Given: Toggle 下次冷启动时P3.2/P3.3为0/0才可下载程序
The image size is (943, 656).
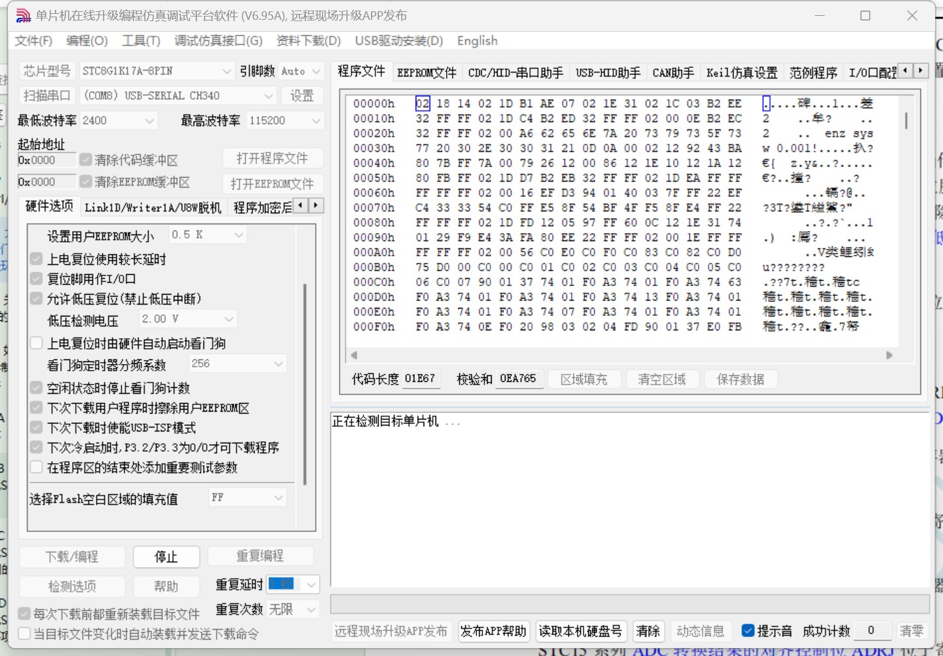Looking at the screenshot, I should pos(36,447).
